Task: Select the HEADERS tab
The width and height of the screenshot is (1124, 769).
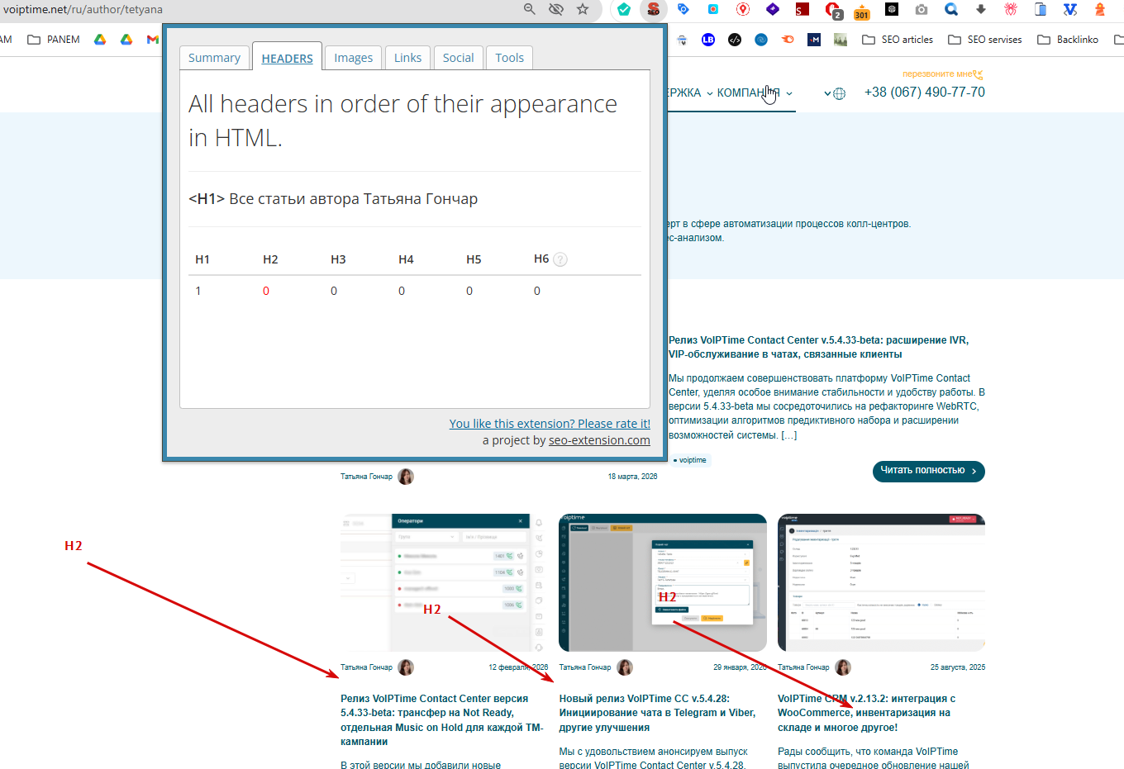Action: point(287,58)
